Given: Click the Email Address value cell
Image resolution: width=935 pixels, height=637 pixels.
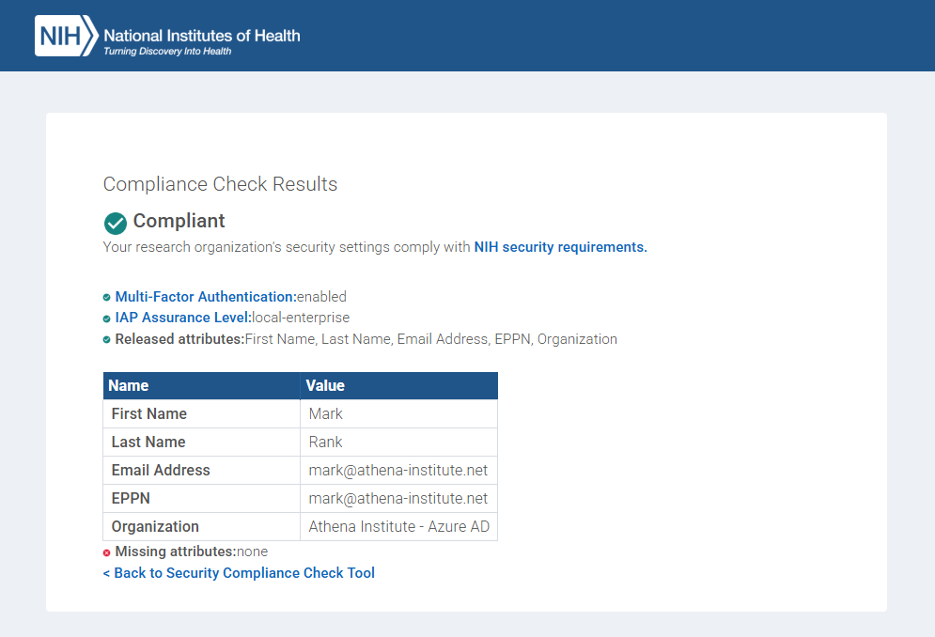Looking at the screenshot, I should pos(398,470).
